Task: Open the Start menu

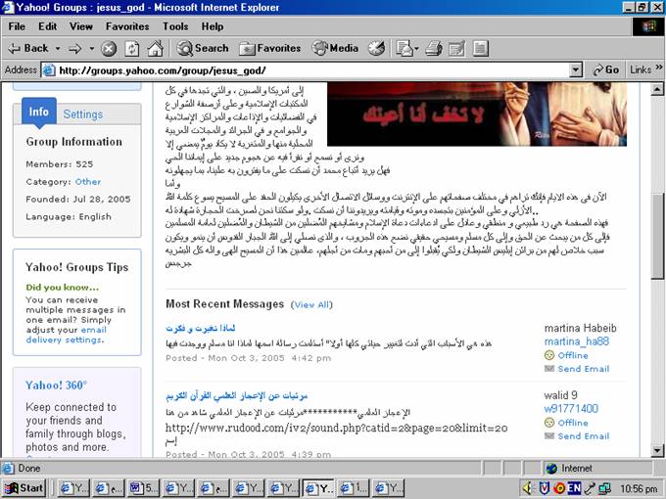Action: [24, 488]
